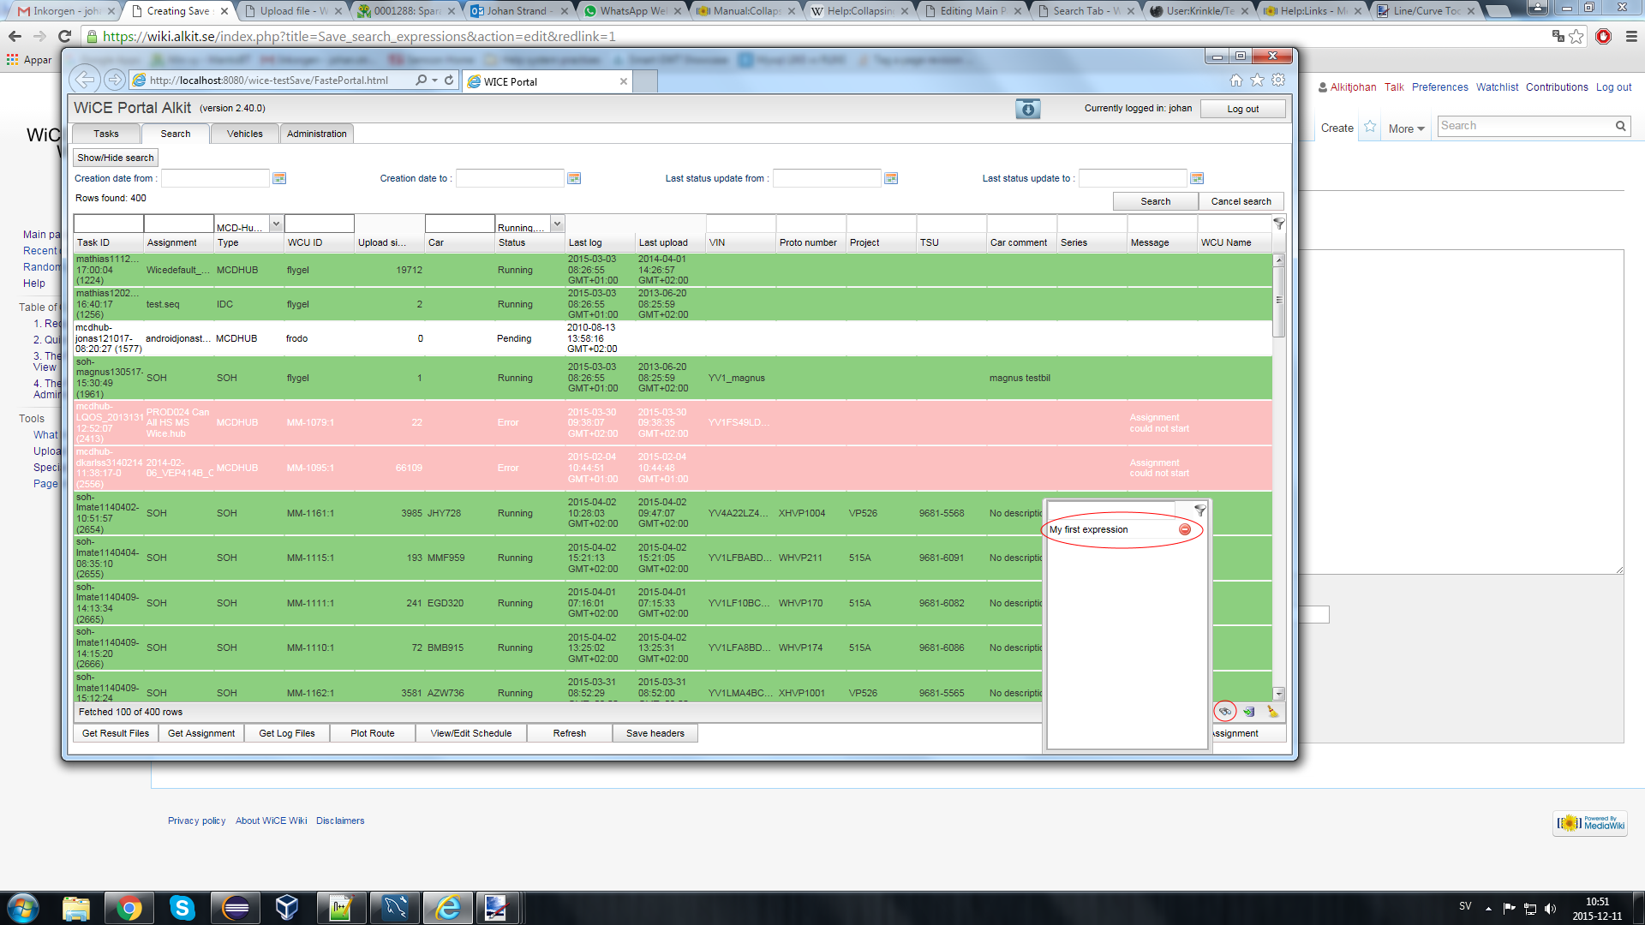
Task: Delete 'My first expression' with red minus icon
Action: (1185, 529)
